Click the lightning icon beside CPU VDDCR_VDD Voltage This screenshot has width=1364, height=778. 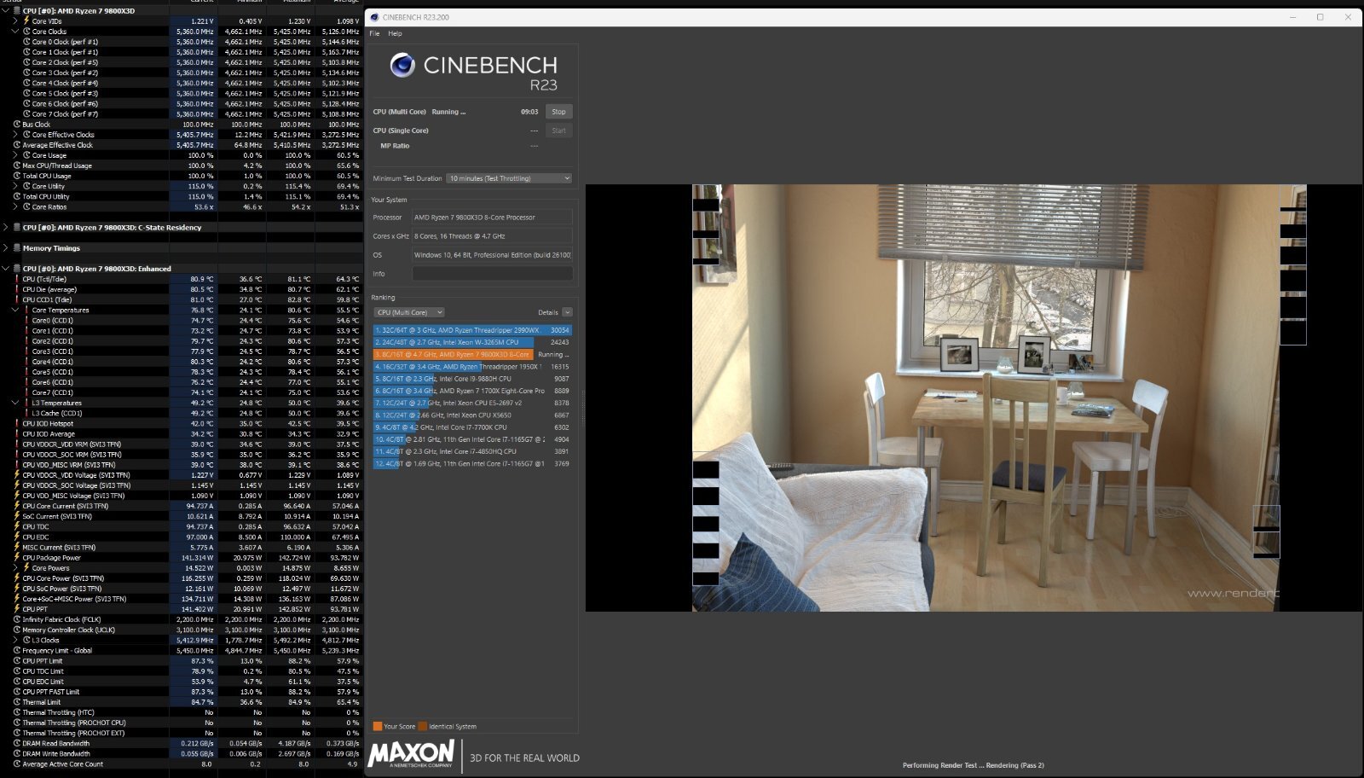(17, 475)
